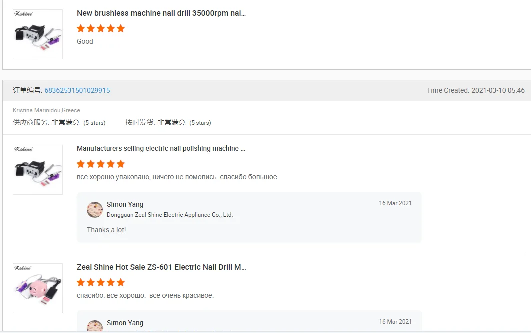Click the review 'все хорошо упаковано' text
531x333 pixels.
click(x=177, y=177)
